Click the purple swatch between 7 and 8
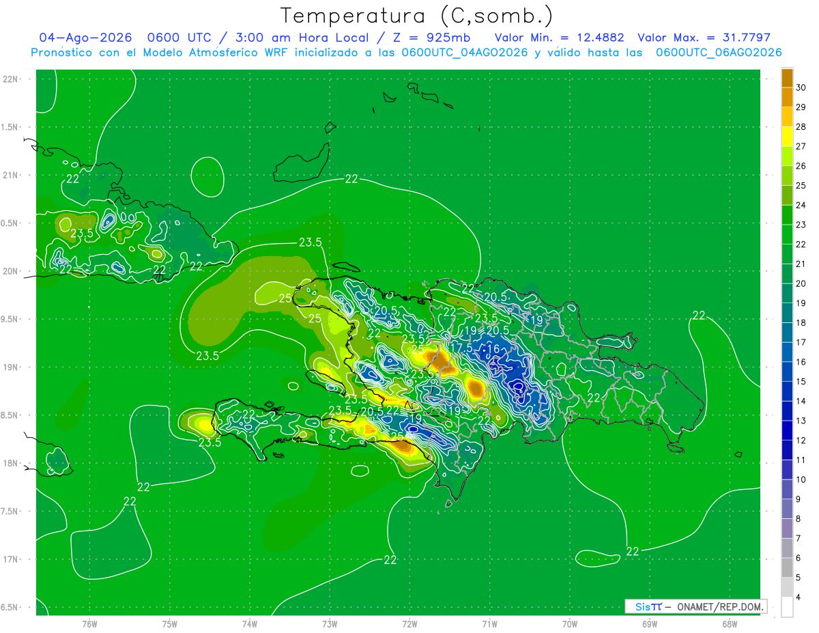The image size is (819, 633). click(x=787, y=529)
